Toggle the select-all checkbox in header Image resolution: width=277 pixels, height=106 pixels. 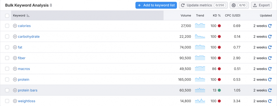pos(7,16)
